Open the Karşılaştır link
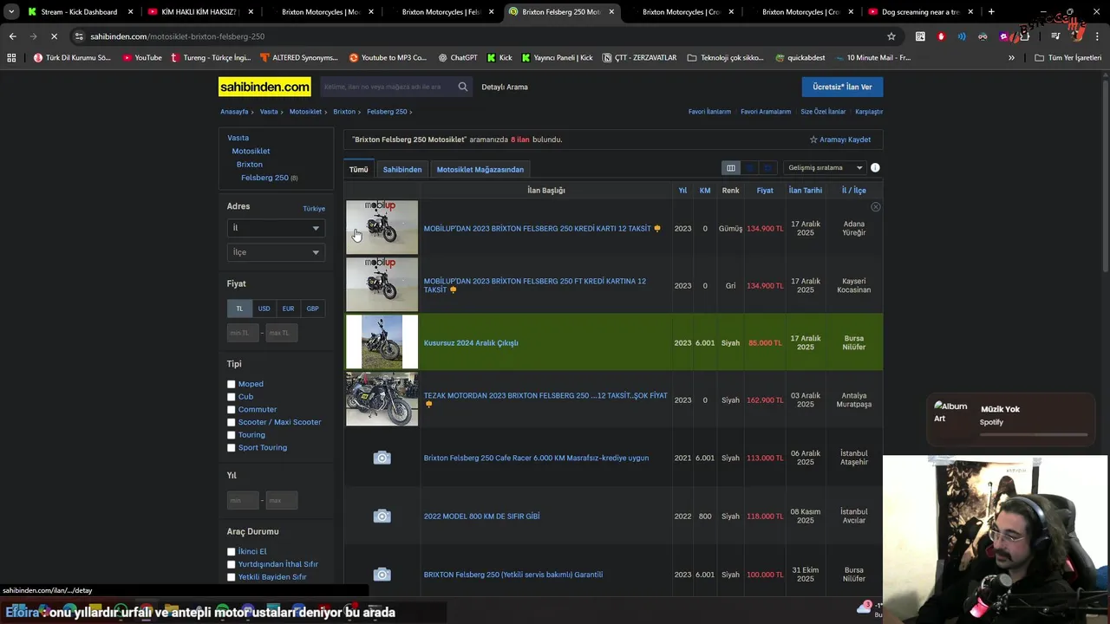The image size is (1110, 624). coord(869,112)
